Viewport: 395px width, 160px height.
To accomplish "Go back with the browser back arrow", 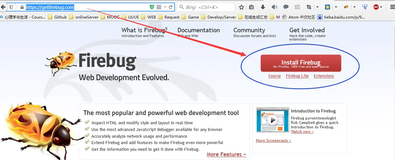I will (x=3, y=7).
